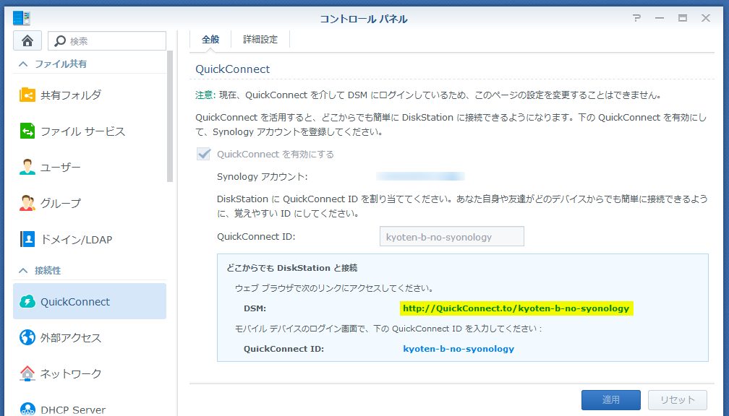Select 共有フォルダ text in sidebar
Screen dimensions: 729x416
point(71,95)
